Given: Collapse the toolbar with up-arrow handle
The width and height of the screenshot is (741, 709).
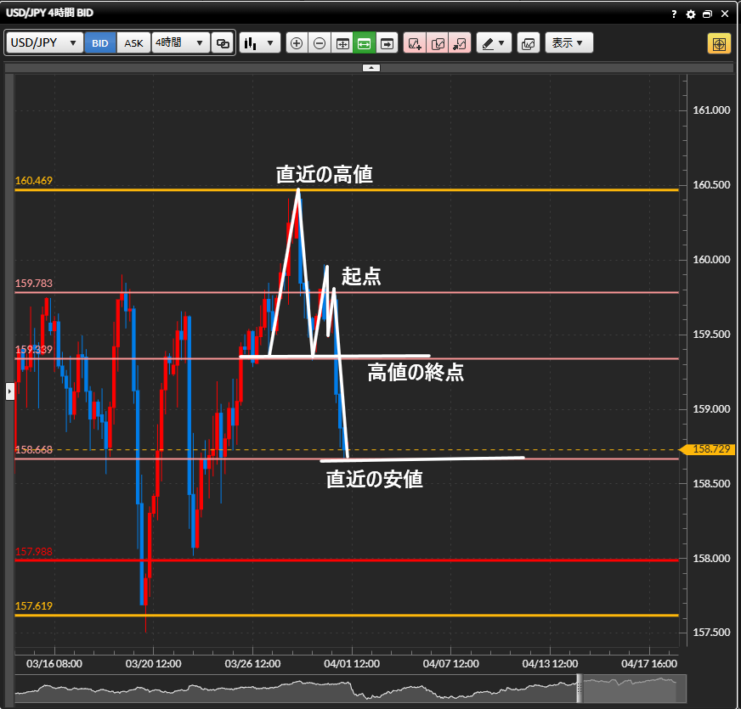Looking at the screenshot, I should (x=370, y=68).
